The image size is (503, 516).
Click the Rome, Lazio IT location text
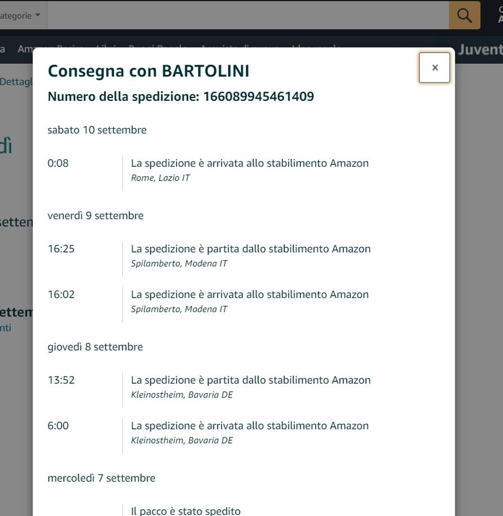pyautogui.click(x=160, y=178)
